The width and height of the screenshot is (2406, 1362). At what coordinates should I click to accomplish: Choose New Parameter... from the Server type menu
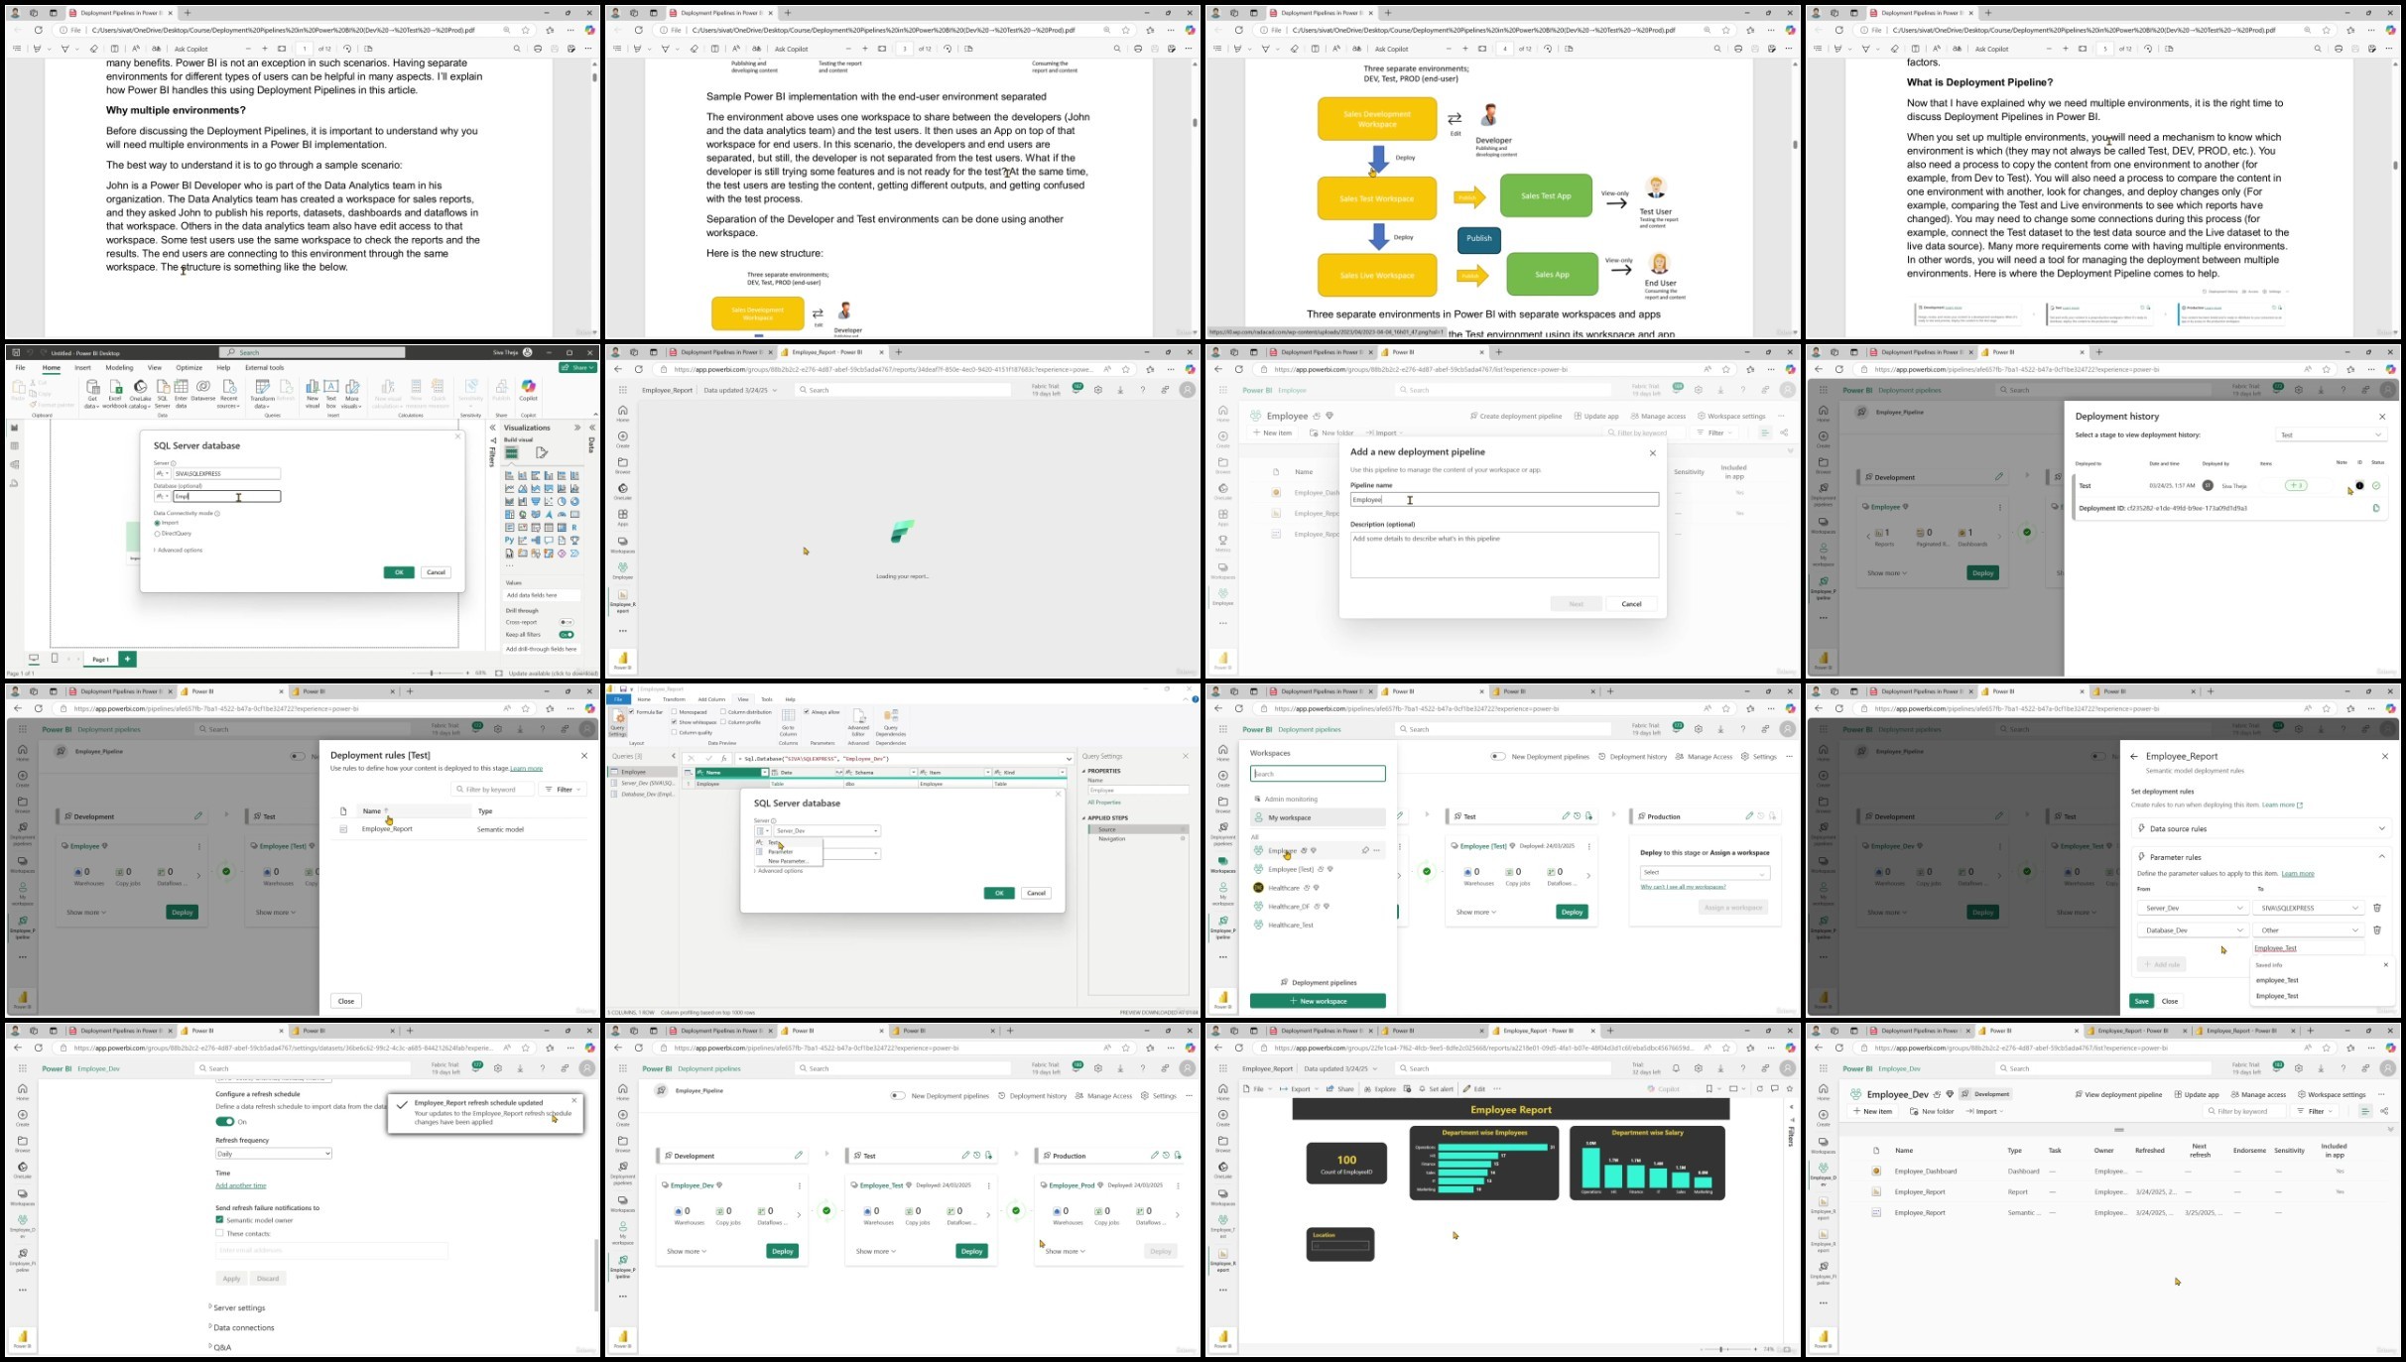pos(788,861)
